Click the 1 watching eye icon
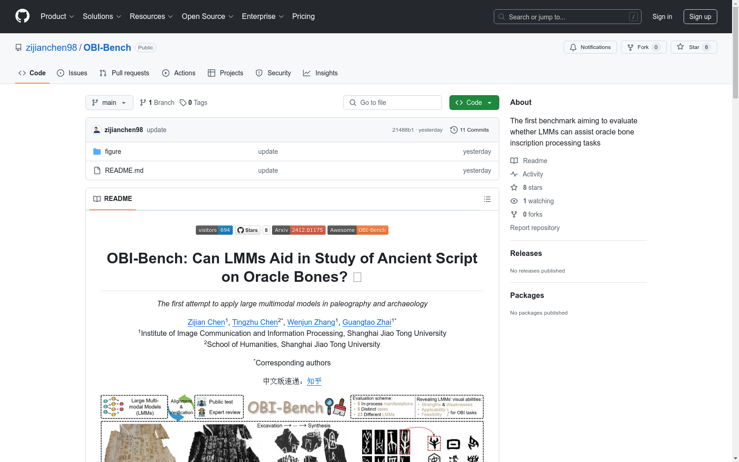 (514, 201)
